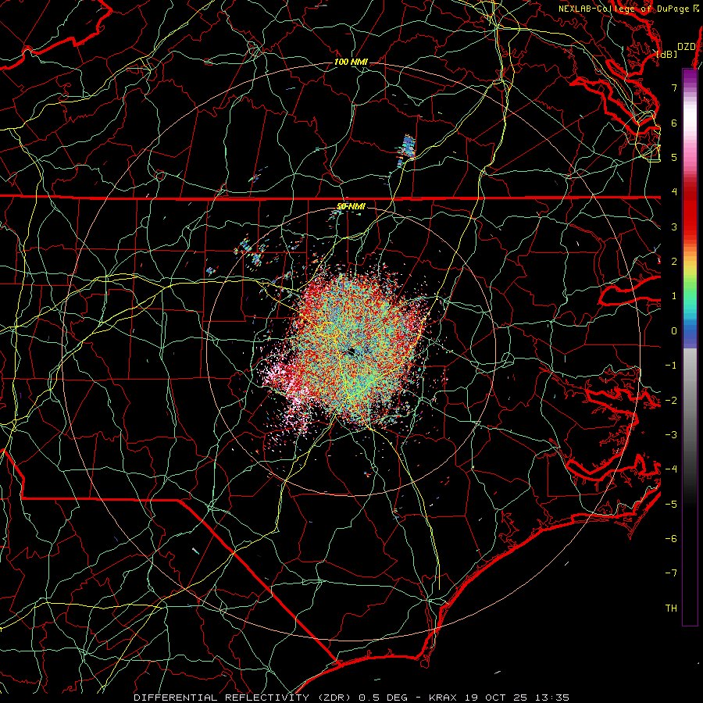The image size is (703, 703).
Task: Click the Differential Reflectivity KRAX caption
Action: click(351, 698)
